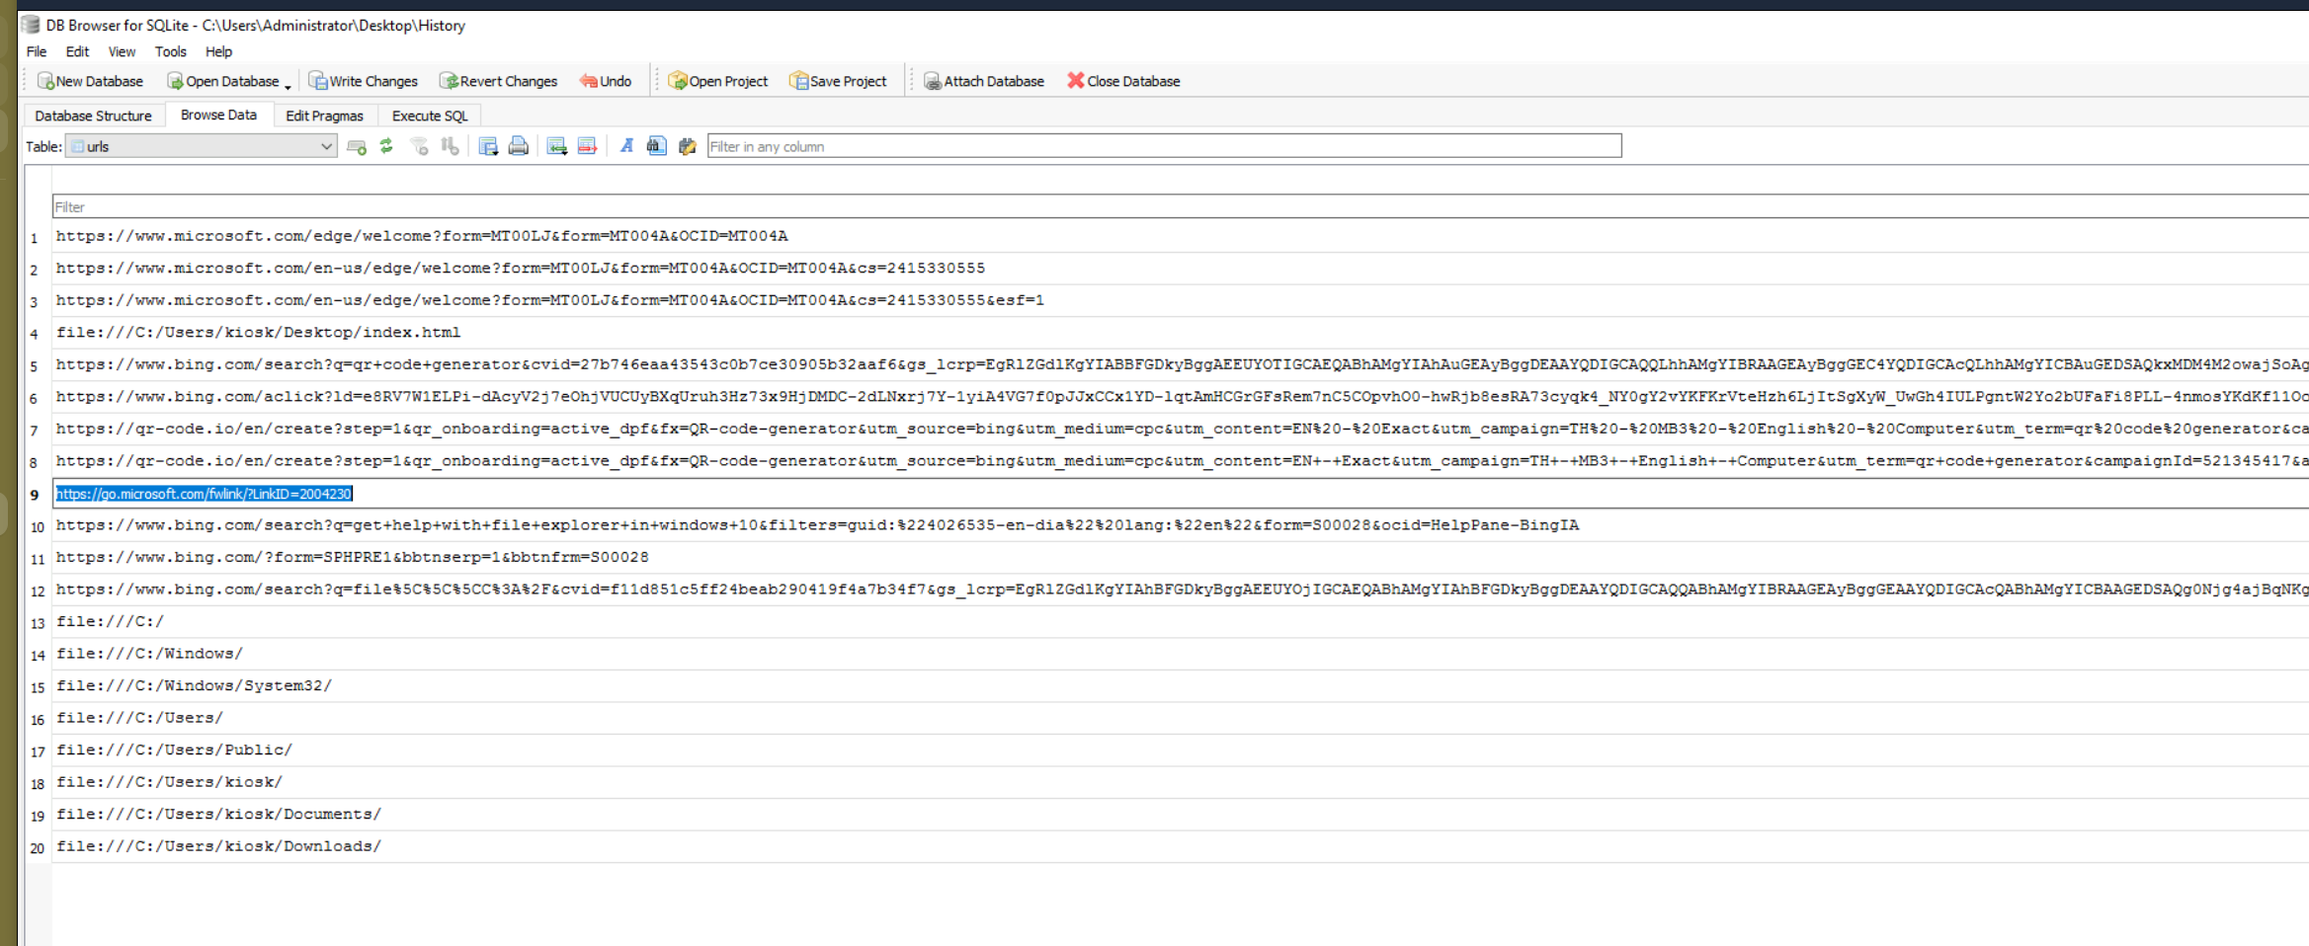Click the blue letter A format icon
Viewport: 2309px width, 946px height.
click(626, 146)
